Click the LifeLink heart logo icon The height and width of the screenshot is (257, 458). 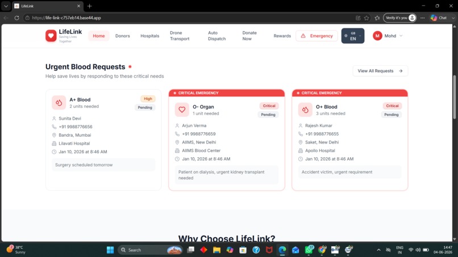51,36
